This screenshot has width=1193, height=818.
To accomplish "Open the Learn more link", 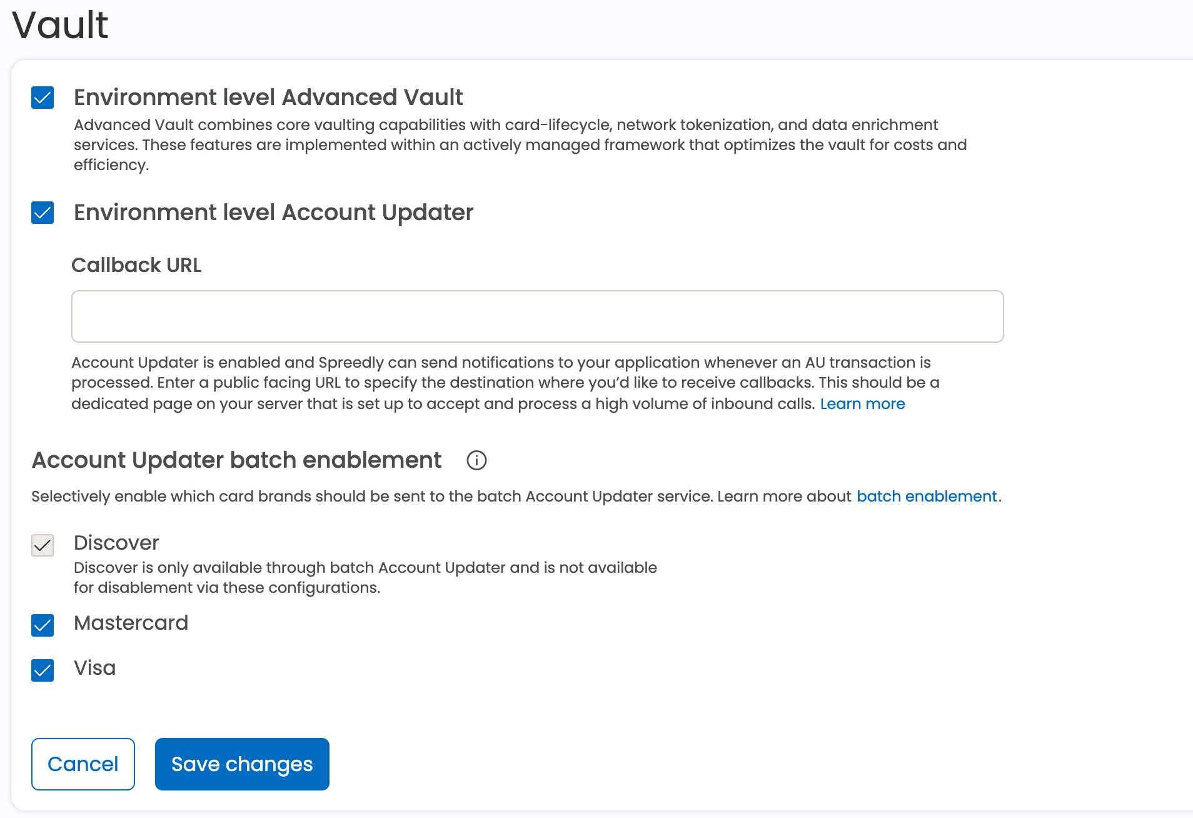I will coord(862,404).
